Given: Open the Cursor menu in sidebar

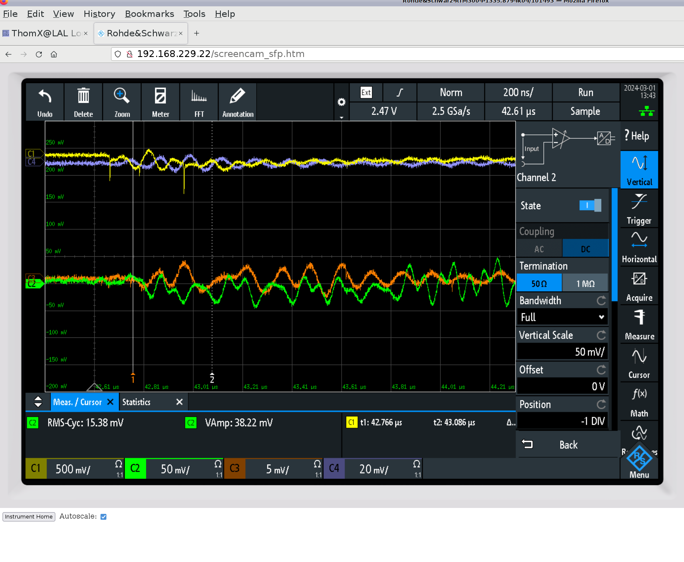Looking at the screenshot, I should 639,363.
